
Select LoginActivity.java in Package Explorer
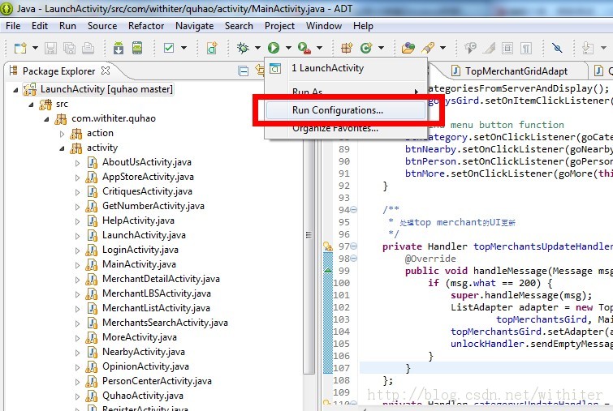click(140, 250)
